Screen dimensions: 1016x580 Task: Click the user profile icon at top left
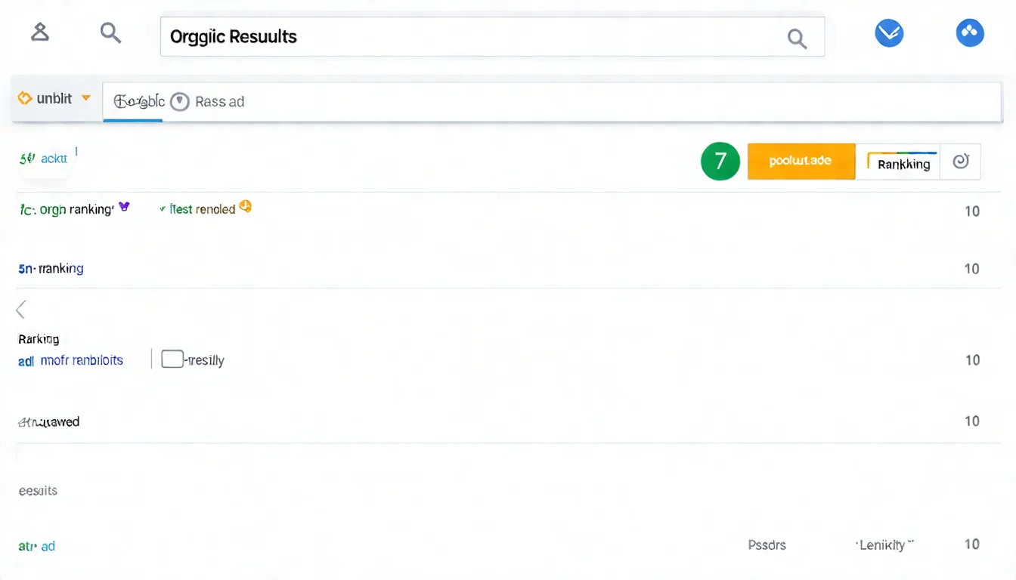point(39,32)
